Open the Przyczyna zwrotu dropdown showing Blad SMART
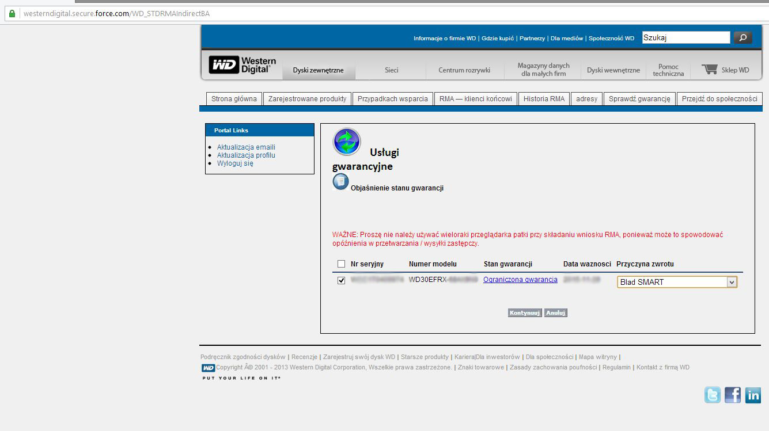Viewport: 769px width, 431px height. coord(677,282)
